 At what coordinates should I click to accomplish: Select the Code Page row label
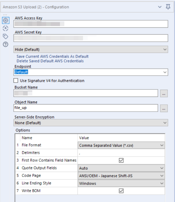[x=31, y=175]
